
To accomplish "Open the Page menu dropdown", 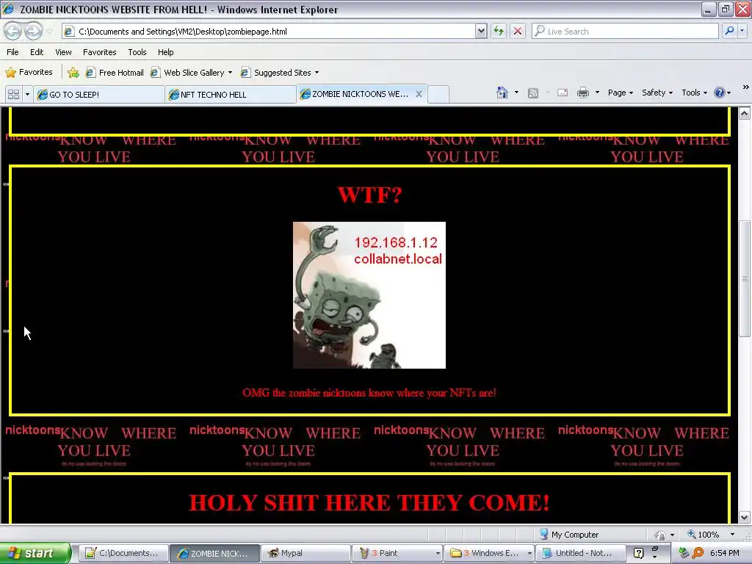I will click(621, 93).
